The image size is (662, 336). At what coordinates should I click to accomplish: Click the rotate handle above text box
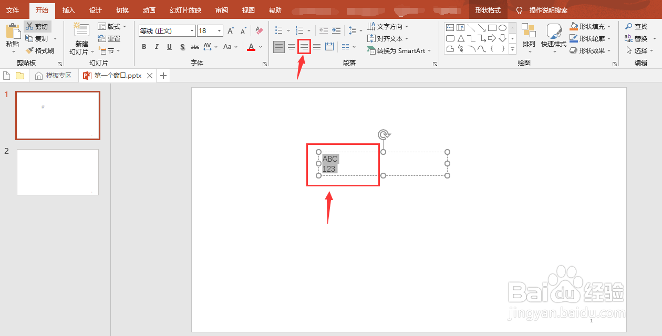coord(384,135)
